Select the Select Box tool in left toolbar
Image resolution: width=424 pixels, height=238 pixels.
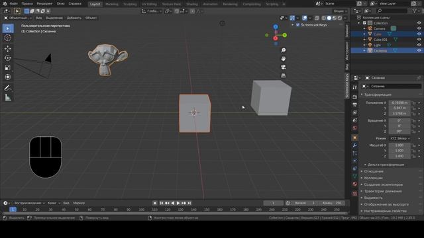click(x=8, y=28)
